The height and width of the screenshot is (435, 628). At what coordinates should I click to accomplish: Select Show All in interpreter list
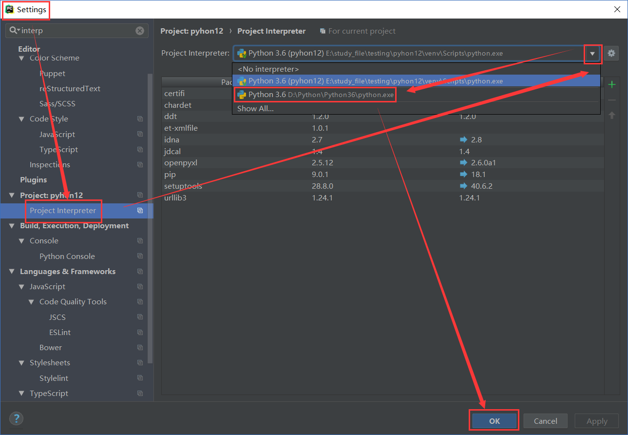coord(255,109)
